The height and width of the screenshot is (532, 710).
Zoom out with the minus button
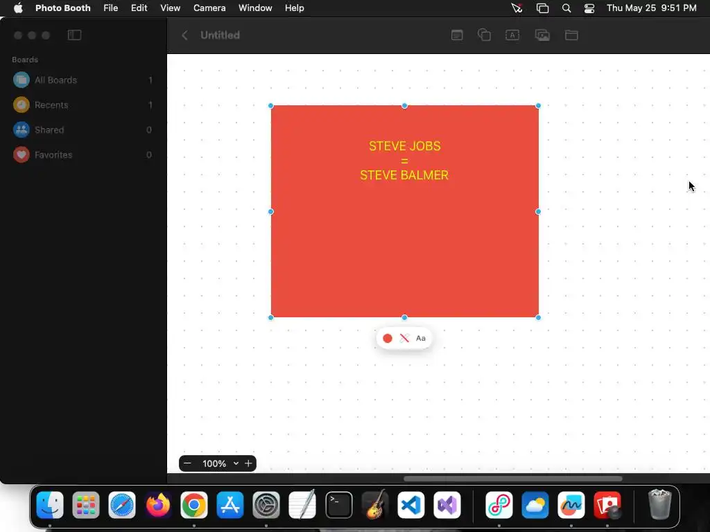187,463
